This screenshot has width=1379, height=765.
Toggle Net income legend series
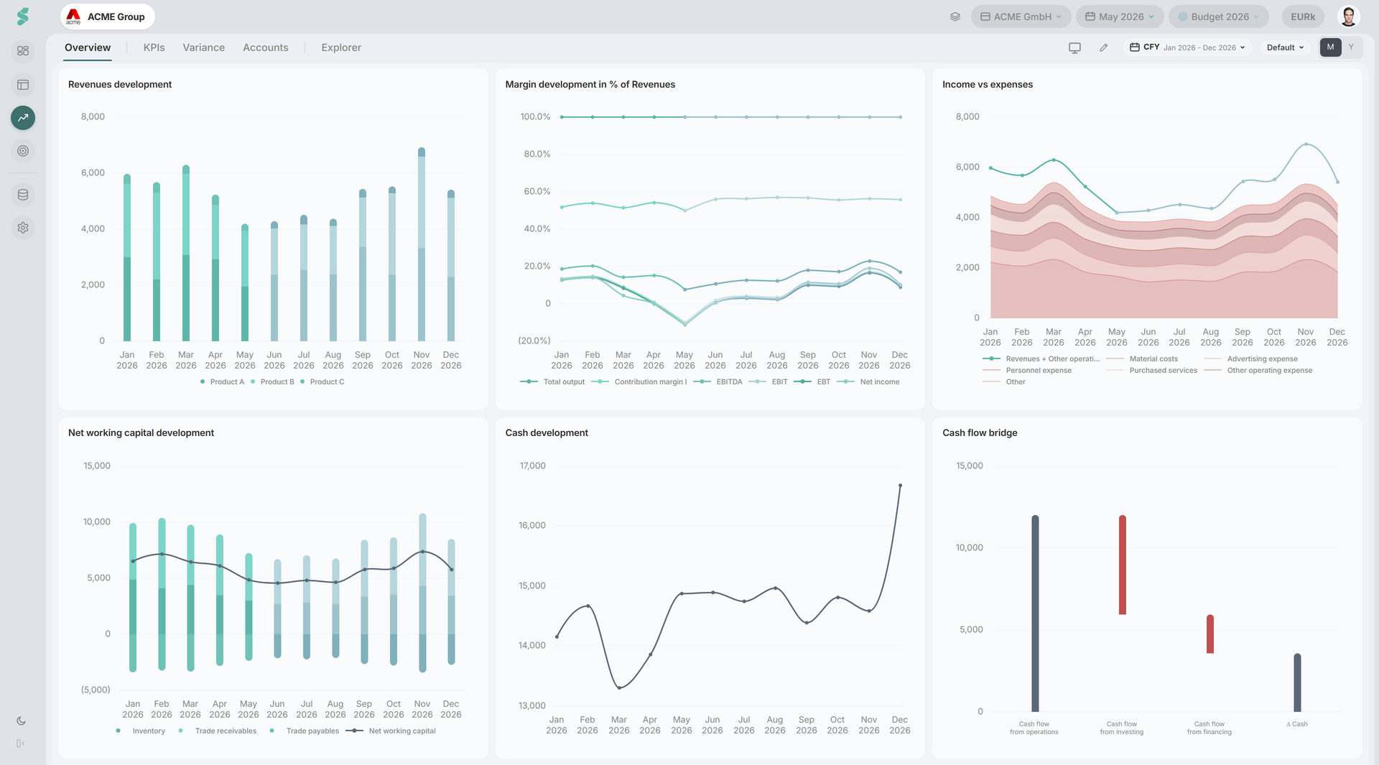coord(868,382)
